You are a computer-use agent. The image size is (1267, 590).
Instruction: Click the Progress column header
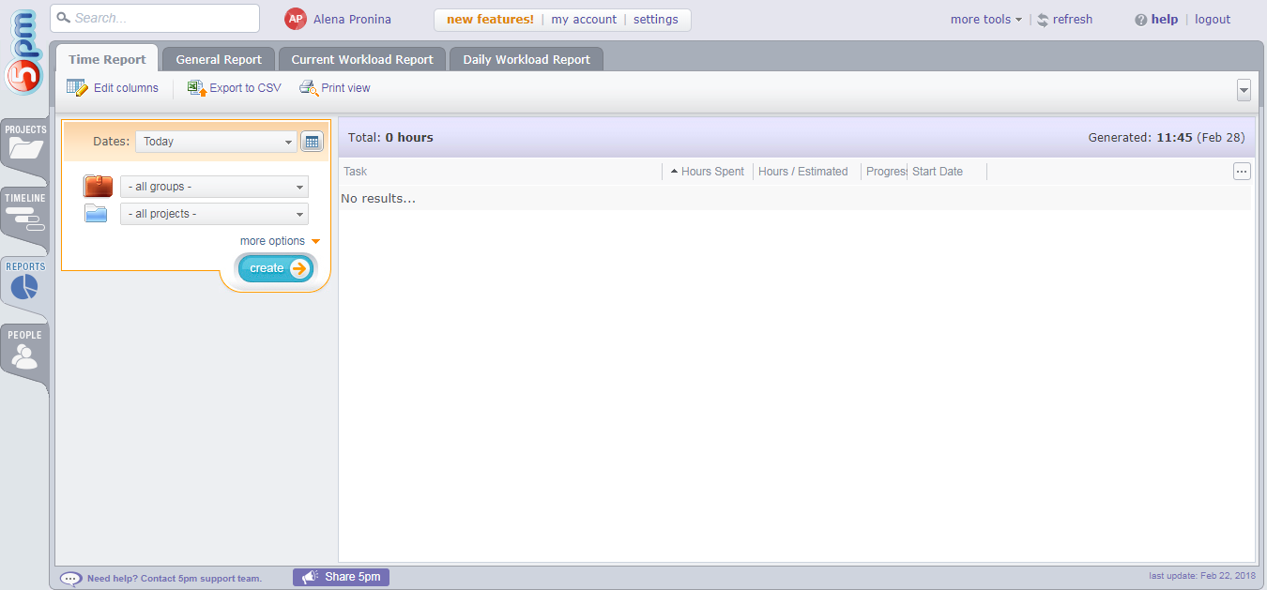[x=885, y=172]
